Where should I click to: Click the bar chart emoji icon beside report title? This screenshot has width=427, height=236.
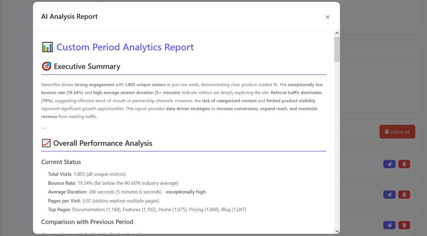(x=48, y=47)
